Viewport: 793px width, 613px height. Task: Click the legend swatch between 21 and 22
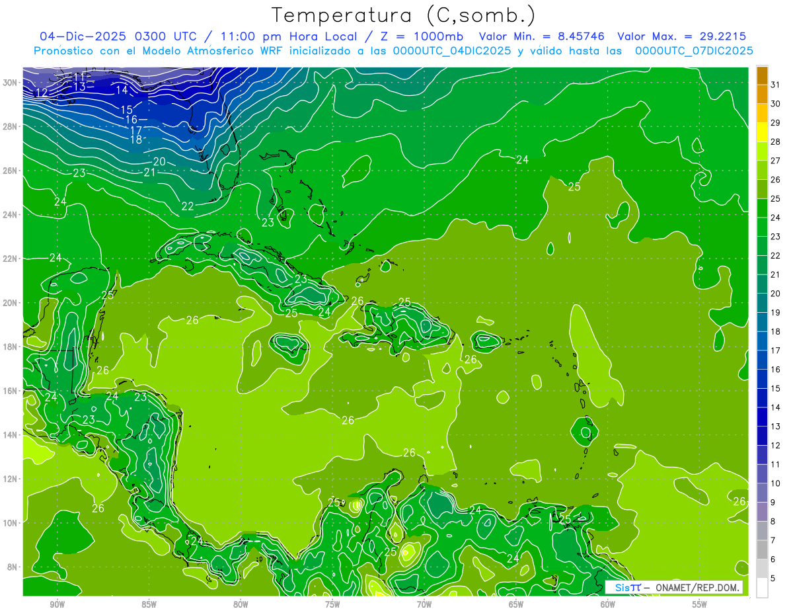pos(763,265)
